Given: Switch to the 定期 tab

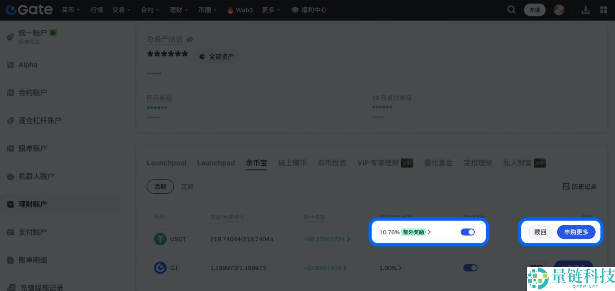Looking at the screenshot, I should pyautogui.click(x=187, y=187).
